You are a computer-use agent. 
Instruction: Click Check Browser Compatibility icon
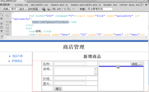64,9
